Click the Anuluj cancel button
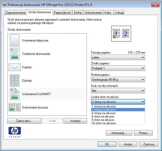 [x=128, y=144]
